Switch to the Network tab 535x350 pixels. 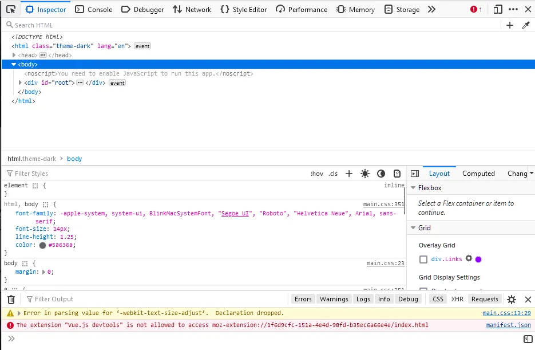(x=192, y=9)
